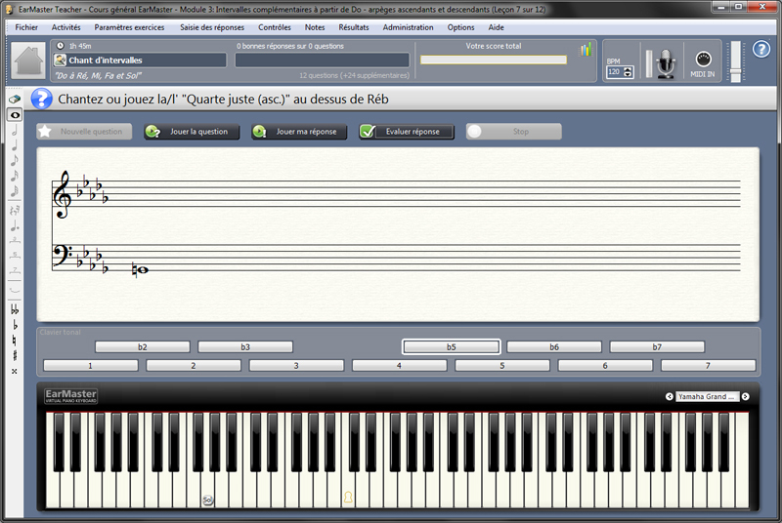Screen dimensions: 782x523
Task: Open the Activités menu
Action: (x=65, y=27)
